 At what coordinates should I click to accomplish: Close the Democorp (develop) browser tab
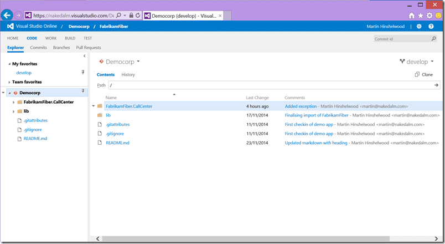point(220,16)
